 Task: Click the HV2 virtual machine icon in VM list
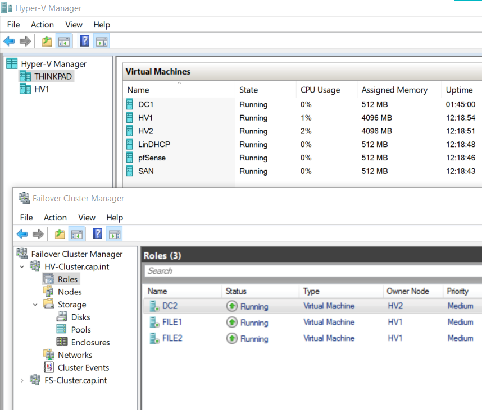130,131
